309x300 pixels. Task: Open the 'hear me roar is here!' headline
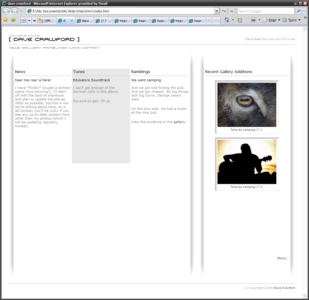tap(33, 80)
